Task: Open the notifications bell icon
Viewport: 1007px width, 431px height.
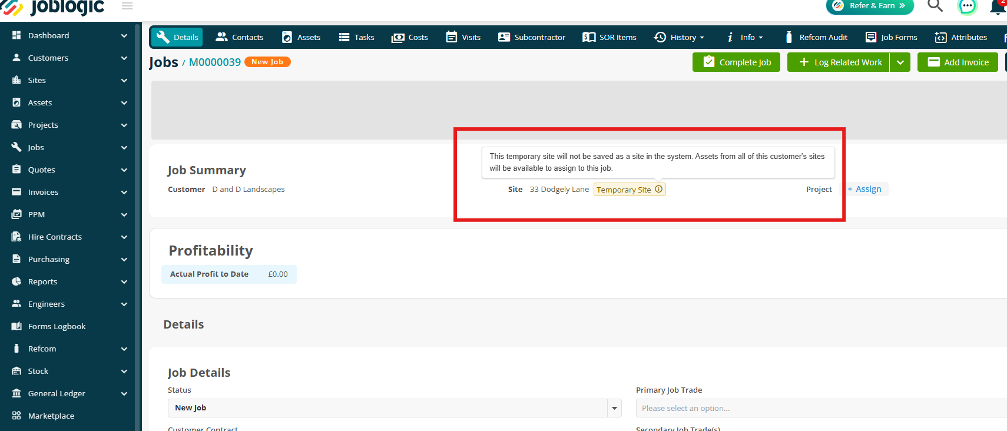Action: point(998,6)
